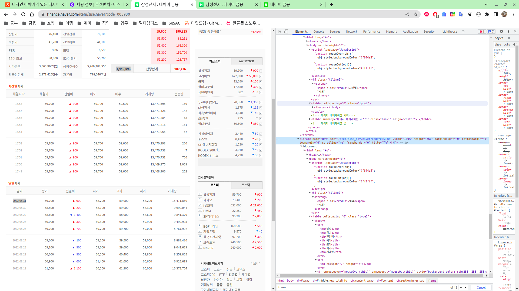Click the #5F5F5F color swatch in Styles
The height and width of the screenshot is (291, 519).
[504, 229]
